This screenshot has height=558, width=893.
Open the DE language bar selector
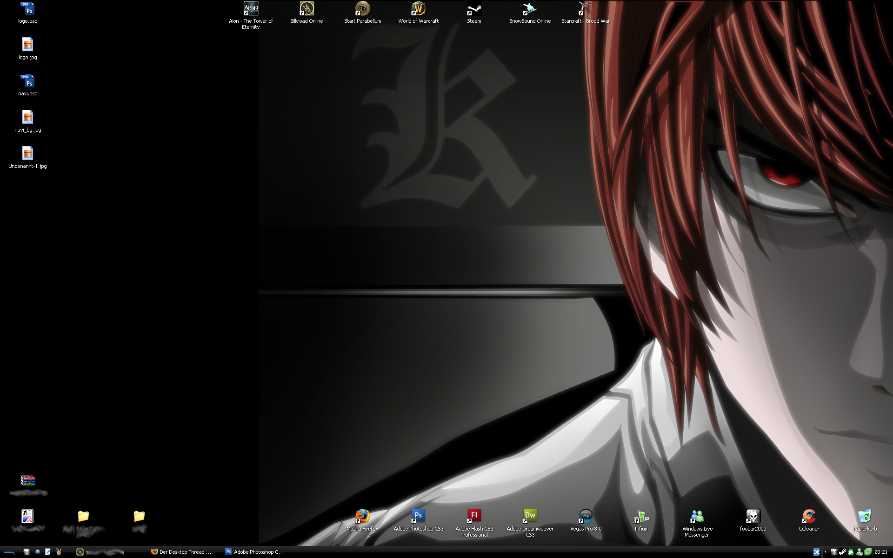click(x=816, y=552)
